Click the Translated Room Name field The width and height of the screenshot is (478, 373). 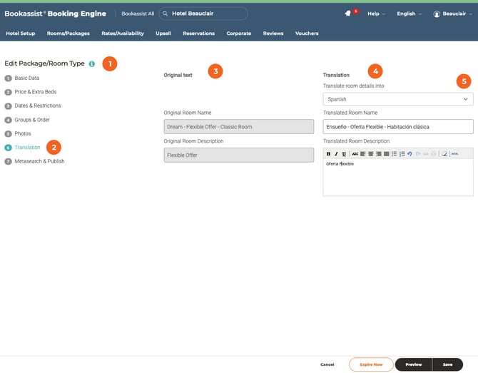pos(397,126)
